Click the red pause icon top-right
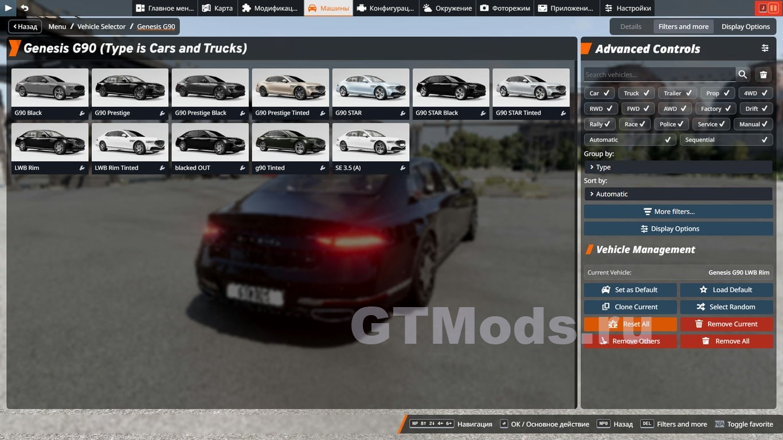Screen dimensions: 783x440 coord(773,8)
